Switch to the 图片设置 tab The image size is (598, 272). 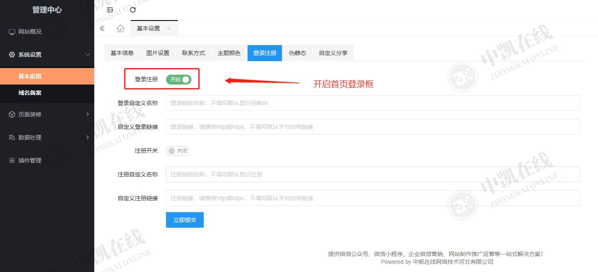[x=158, y=53]
